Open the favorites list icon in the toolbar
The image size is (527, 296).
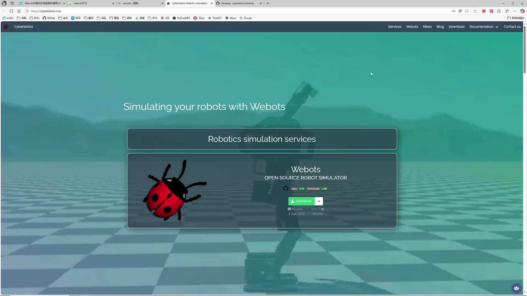click(x=507, y=11)
